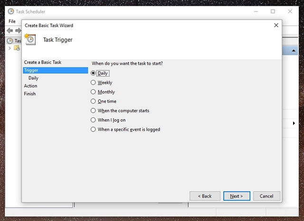
Task: Select the Weekly trigger option
Action: 94,83
